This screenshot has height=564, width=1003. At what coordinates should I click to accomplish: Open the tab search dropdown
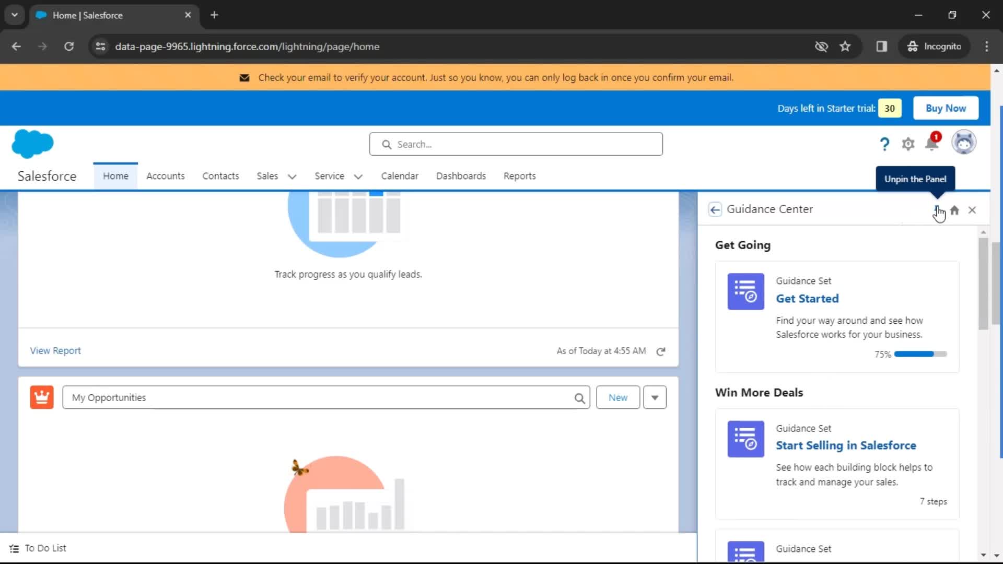(15, 15)
